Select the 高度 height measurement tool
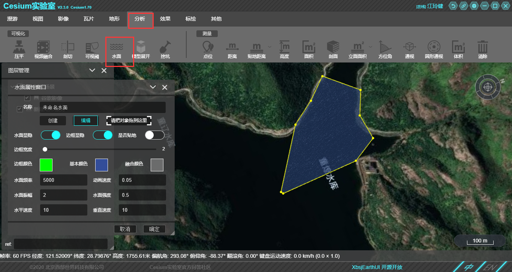The height and width of the screenshot is (272, 512). [284, 50]
